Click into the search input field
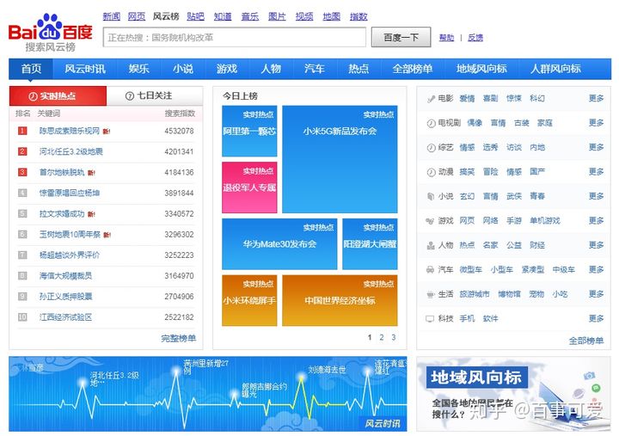 pyautogui.click(x=234, y=38)
